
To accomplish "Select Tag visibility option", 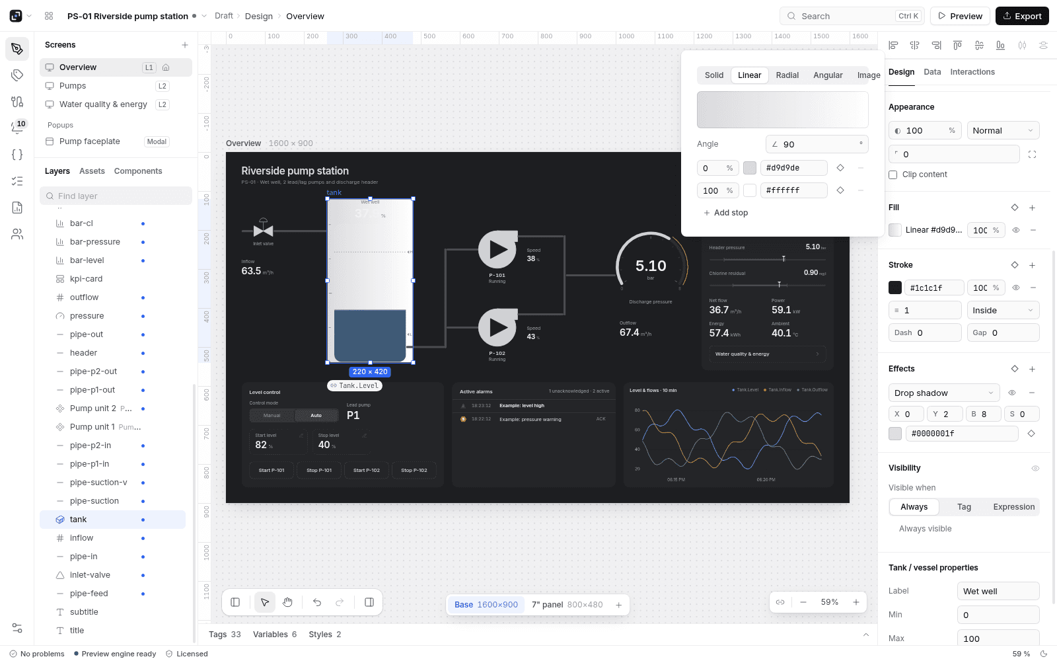I will click(964, 507).
